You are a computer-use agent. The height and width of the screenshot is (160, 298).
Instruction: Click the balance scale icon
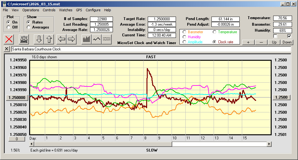click(24, 39)
